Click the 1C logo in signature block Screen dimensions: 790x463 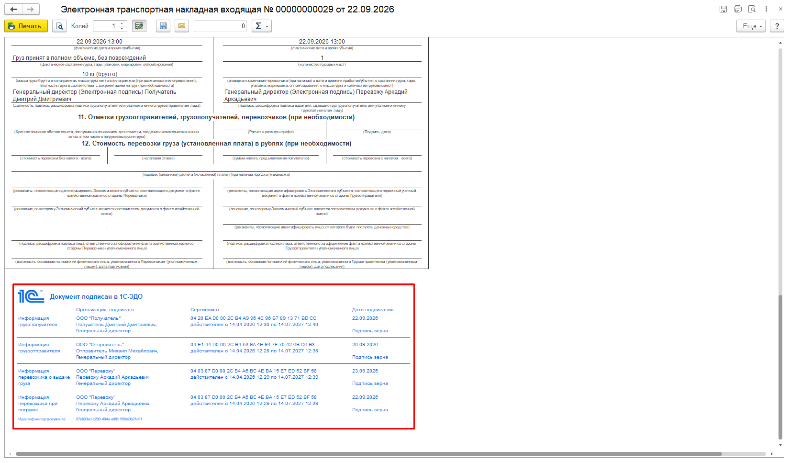point(31,296)
